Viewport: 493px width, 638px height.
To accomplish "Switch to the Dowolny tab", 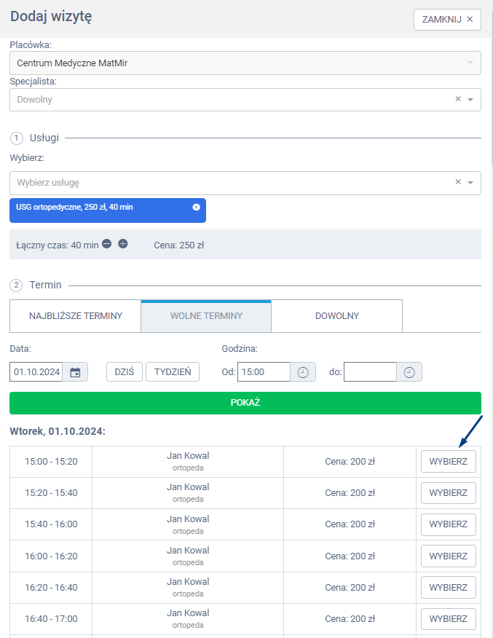I will (x=336, y=316).
